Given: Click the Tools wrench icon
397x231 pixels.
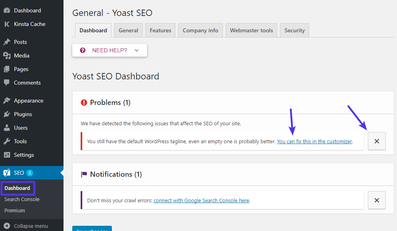Looking at the screenshot, I should (x=7, y=141).
